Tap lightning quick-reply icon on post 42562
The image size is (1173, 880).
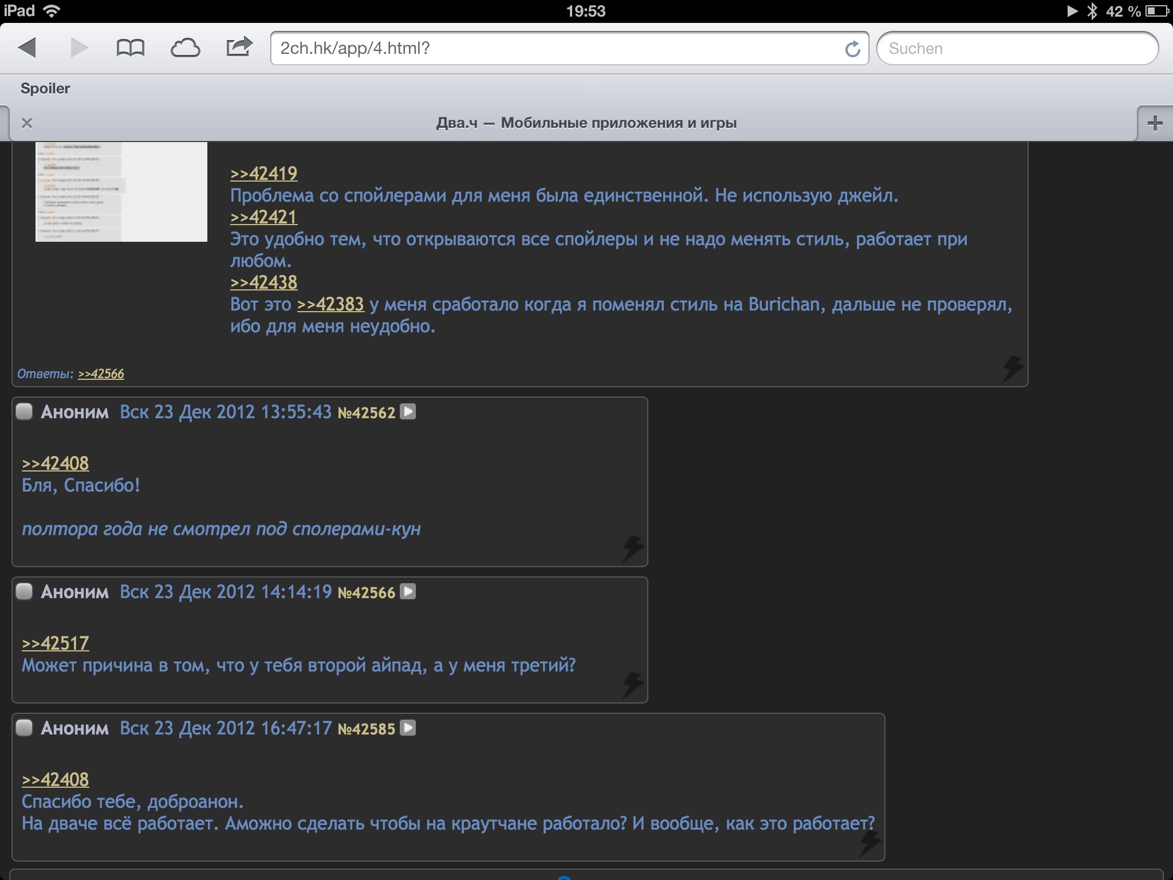tap(633, 548)
